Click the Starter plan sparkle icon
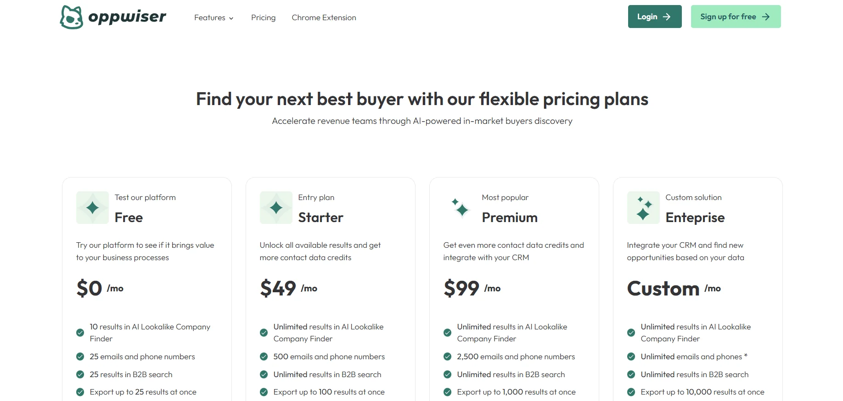The width and height of the screenshot is (843, 401). click(275, 207)
